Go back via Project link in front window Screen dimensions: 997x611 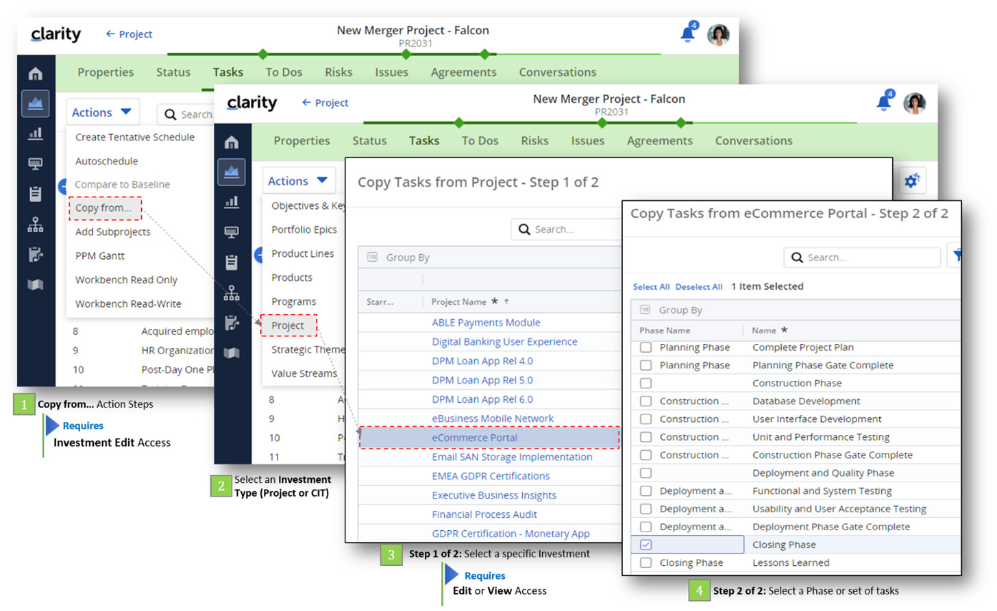pyautogui.click(x=325, y=103)
